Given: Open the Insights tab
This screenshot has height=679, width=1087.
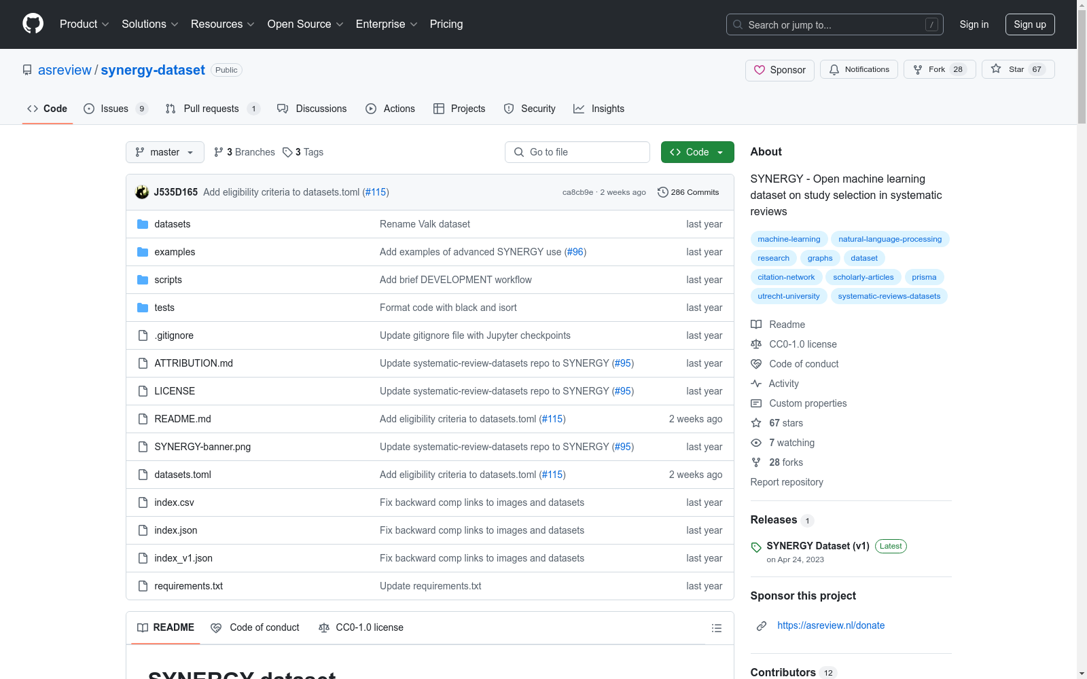Looking at the screenshot, I should click(x=599, y=109).
